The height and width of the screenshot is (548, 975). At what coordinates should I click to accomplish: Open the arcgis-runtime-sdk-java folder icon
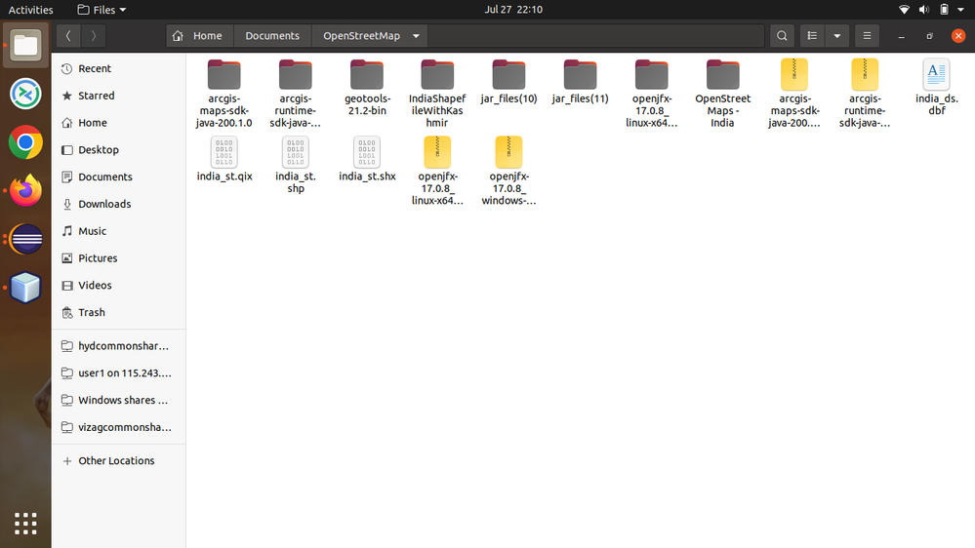(x=296, y=74)
